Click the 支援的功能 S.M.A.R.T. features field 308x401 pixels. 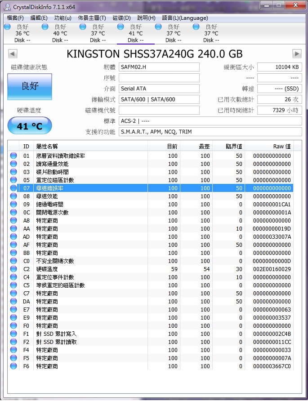click(x=210, y=132)
